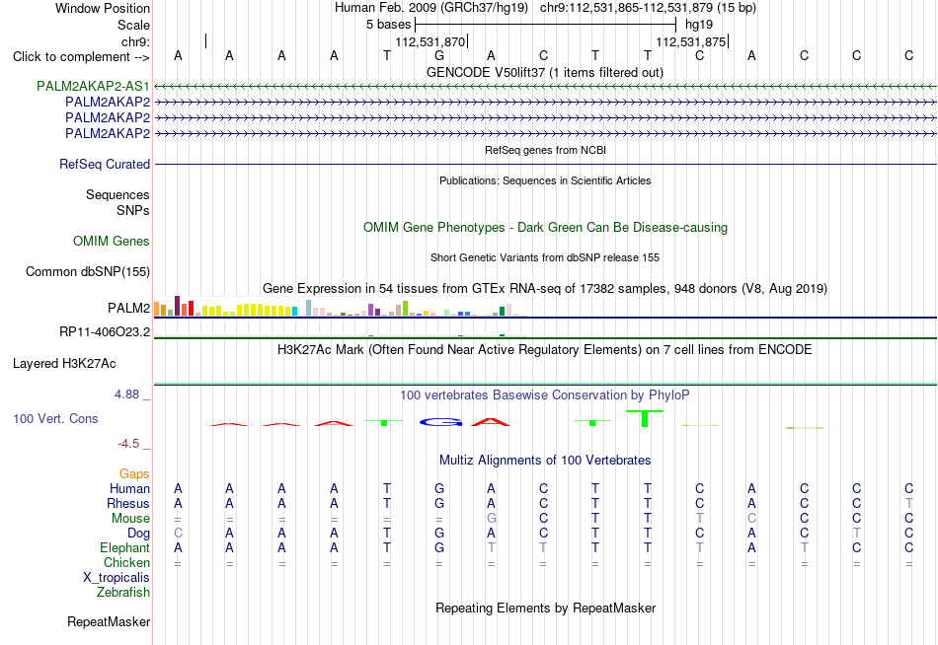Click 'RefSeq genes from NCBI' title
This screenshot has height=645, width=938.
click(x=545, y=150)
